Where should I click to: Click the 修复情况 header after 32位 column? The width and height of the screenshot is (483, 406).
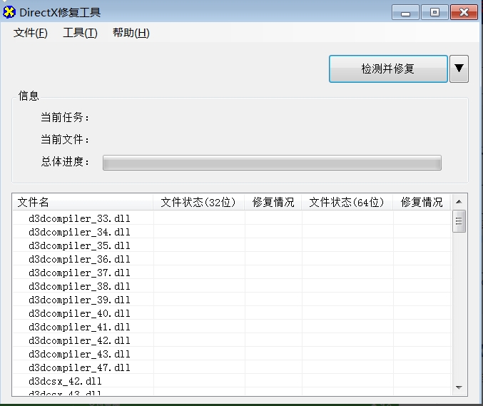point(273,202)
